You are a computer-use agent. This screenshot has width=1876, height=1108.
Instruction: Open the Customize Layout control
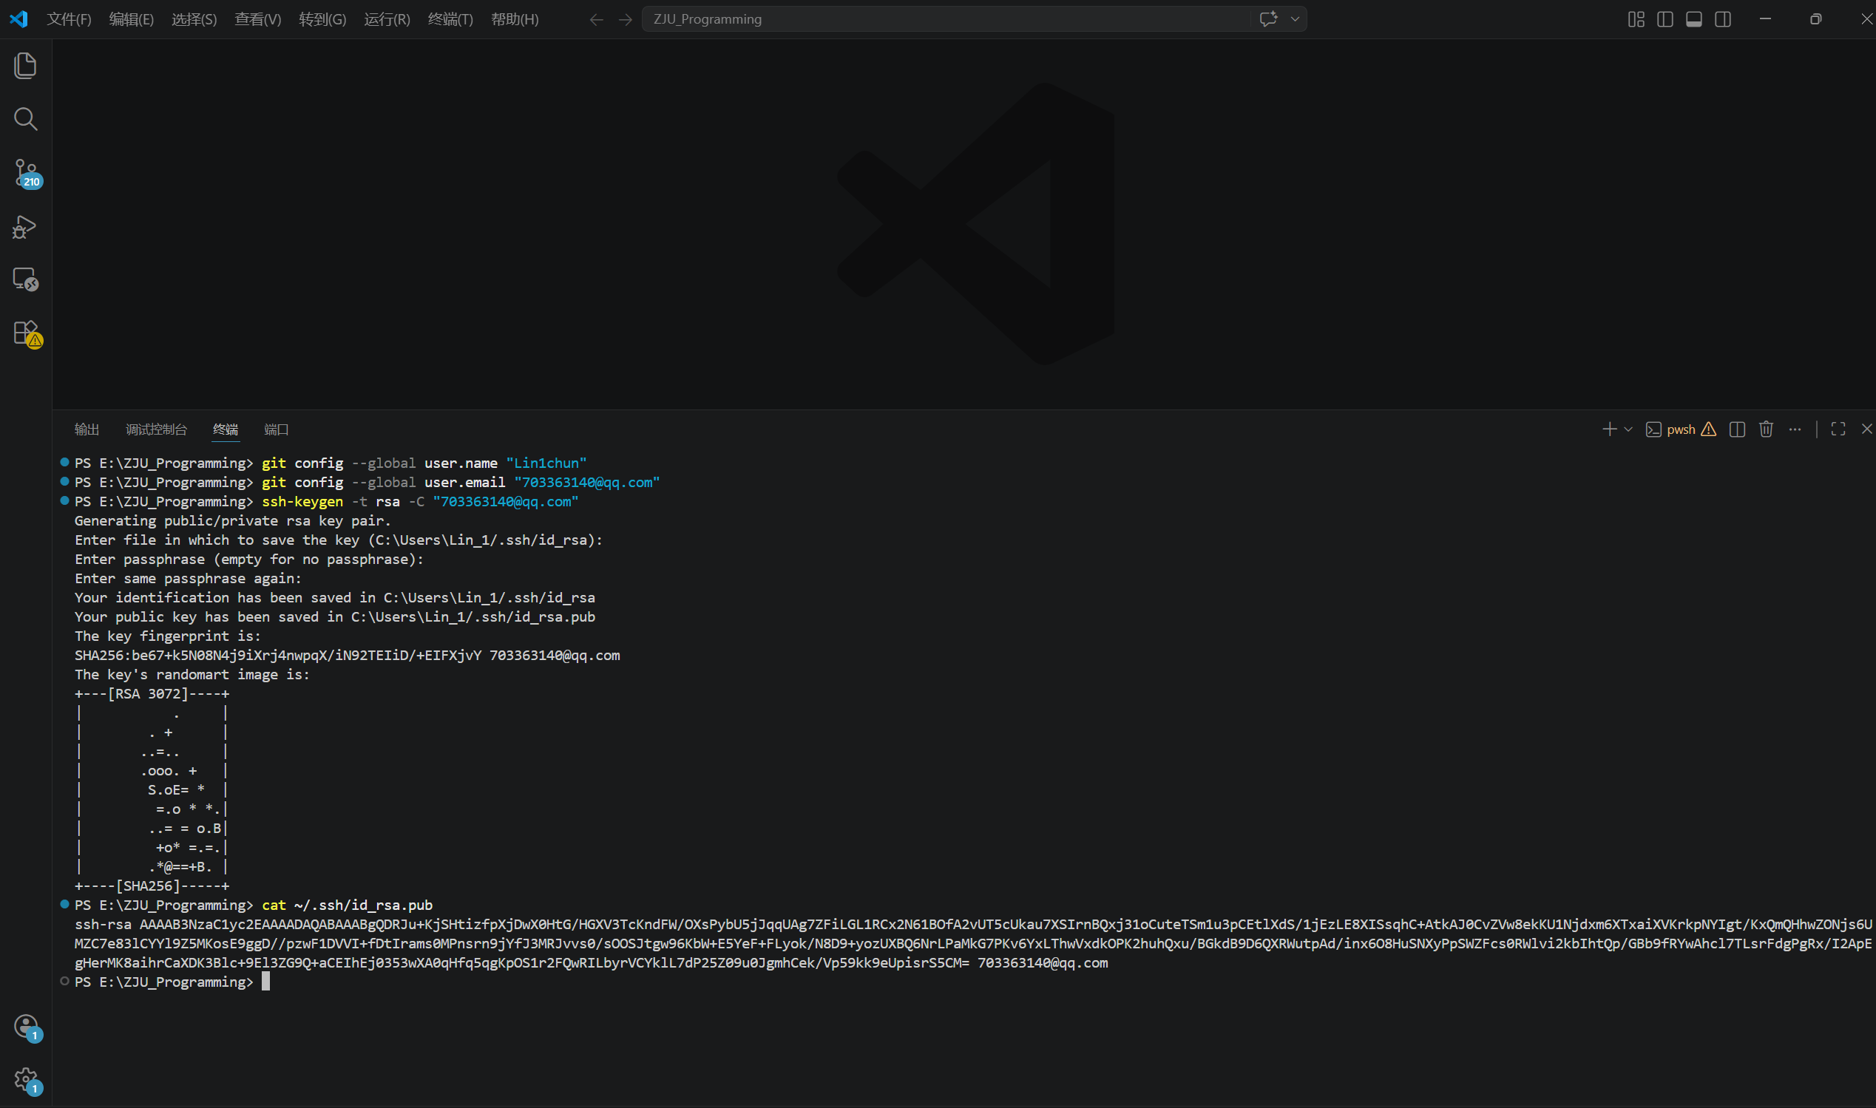1636,19
